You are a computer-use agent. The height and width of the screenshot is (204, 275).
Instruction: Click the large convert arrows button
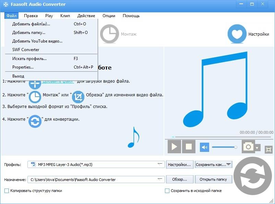[x=253, y=176]
